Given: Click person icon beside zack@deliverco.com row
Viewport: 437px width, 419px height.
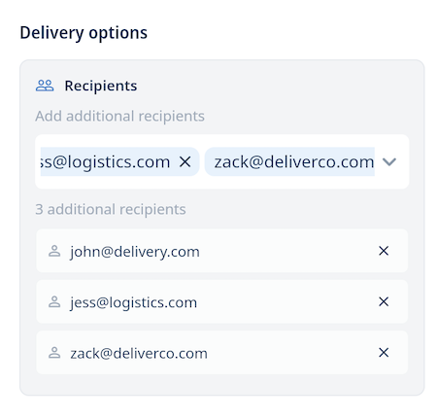Looking at the screenshot, I should click(x=54, y=353).
